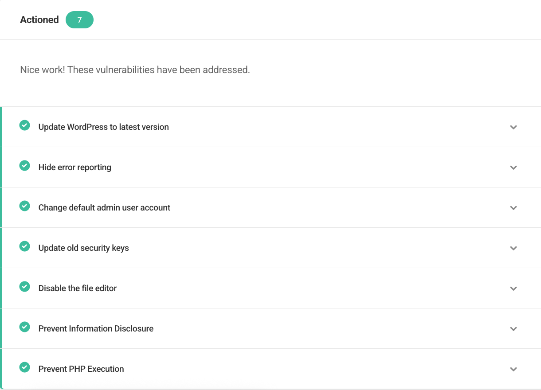This screenshot has height=390, width=541.
Task: Click checkmark icon for Change default admin user account
Action: tap(25, 206)
